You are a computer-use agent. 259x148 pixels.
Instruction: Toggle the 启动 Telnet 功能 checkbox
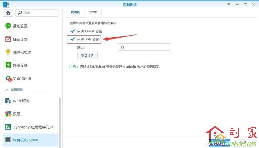coord(73,31)
